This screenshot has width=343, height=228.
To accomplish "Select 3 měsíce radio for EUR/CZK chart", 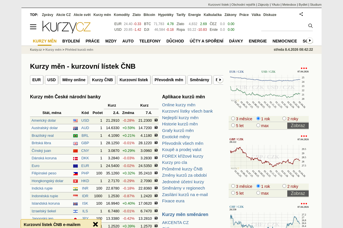I will click(233, 119).
